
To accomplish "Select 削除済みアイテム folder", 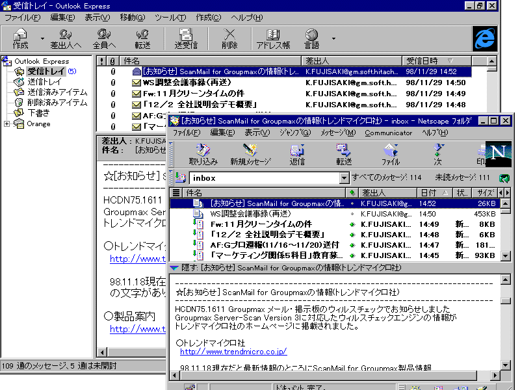I will click(57, 103).
